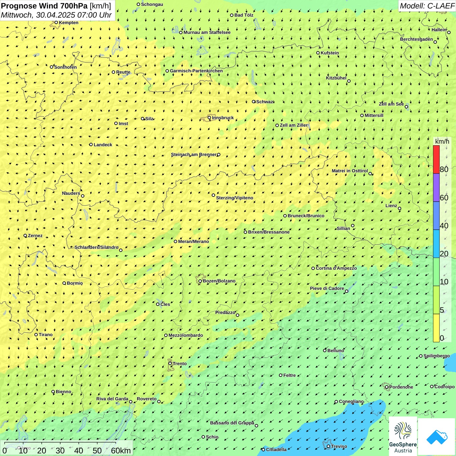Screen dimensions: 456x456
Task: Click the Cles station circle
Action: click(x=158, y=304)
